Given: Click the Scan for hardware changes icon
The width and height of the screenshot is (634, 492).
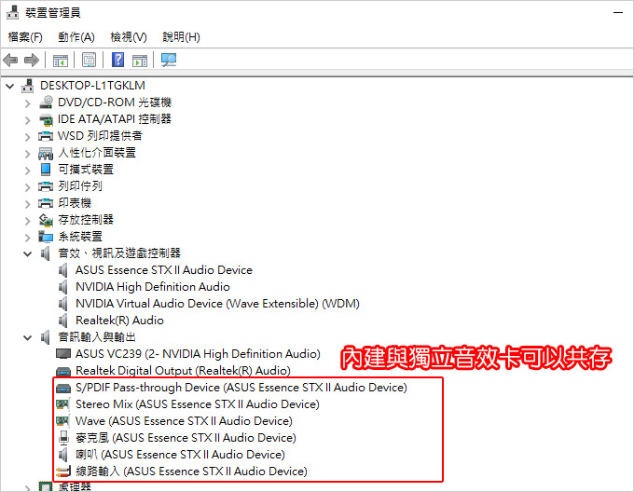Looking at the screenshot, I should pyautogui.click(x=169, y=61).
